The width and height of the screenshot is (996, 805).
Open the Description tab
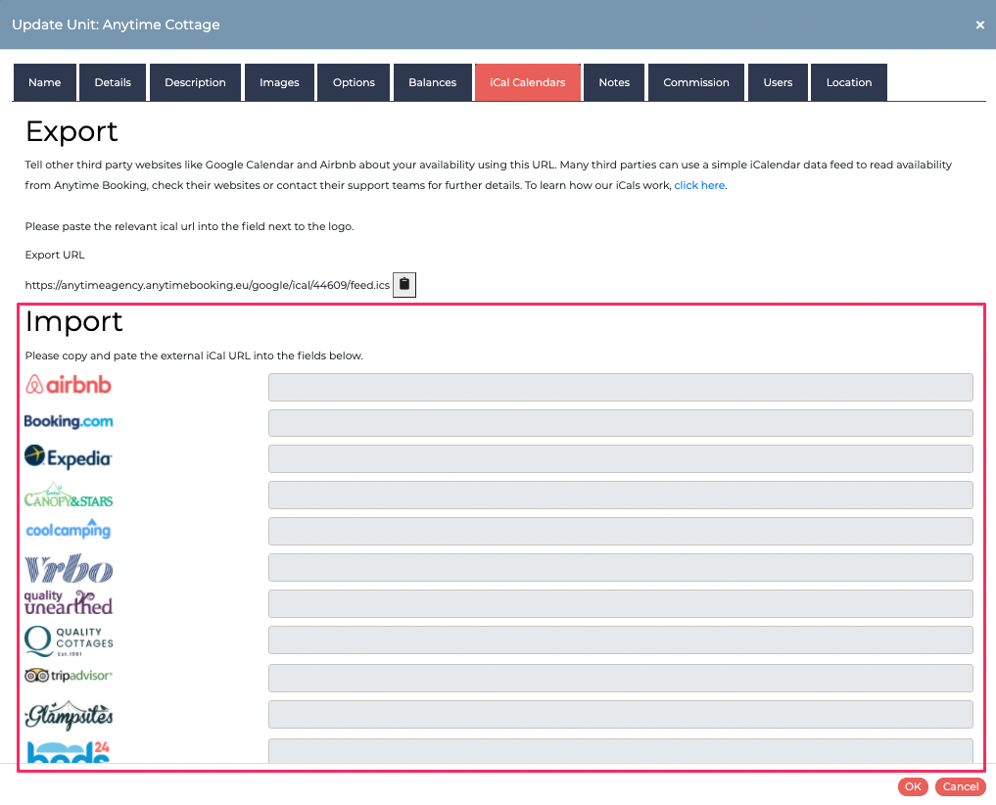click(195, 82)
